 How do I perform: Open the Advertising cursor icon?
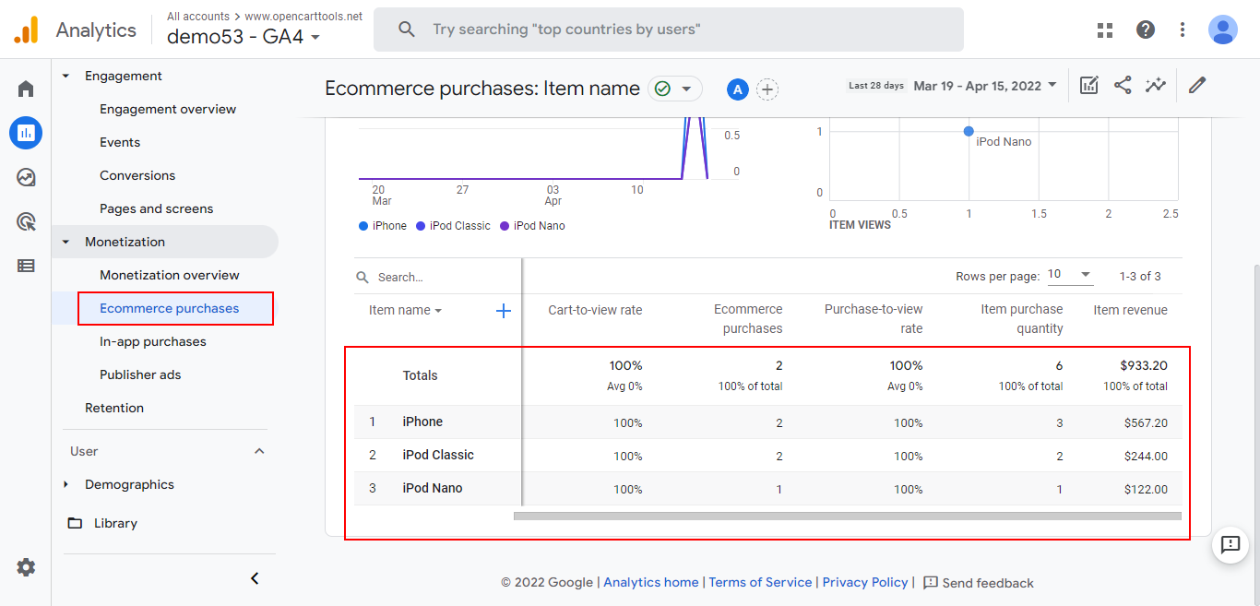coord(26,221)
